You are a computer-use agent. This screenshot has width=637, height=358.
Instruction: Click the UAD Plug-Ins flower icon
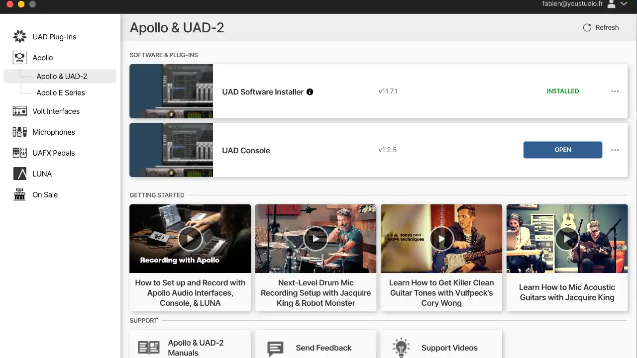(x=19, y=36)
